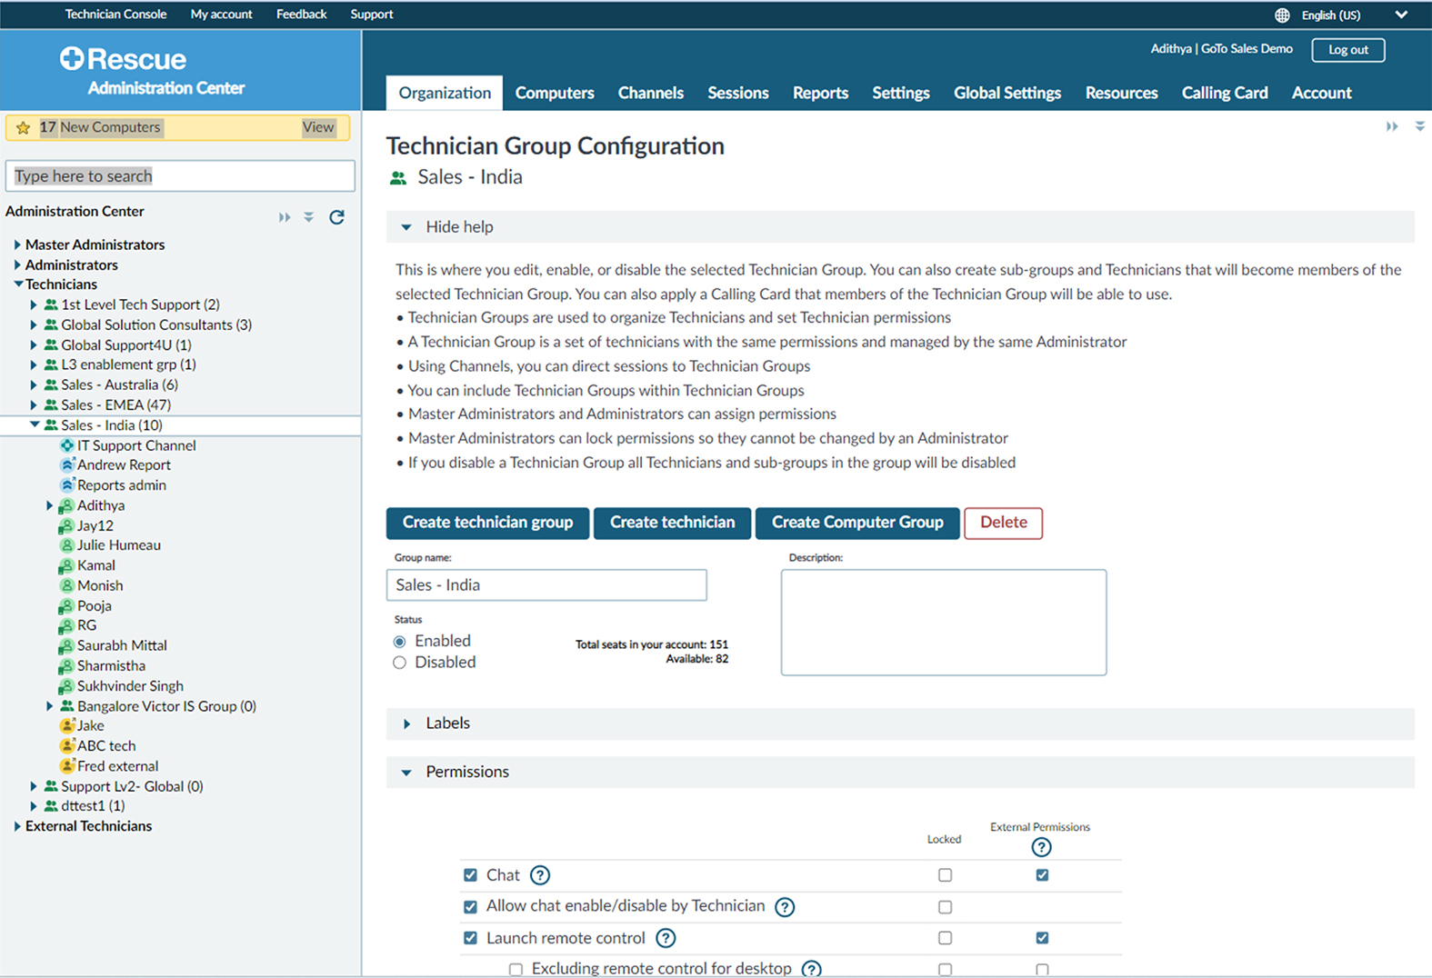
Task: Open help for Excluding remote control desktop
Action: click(x=812, y=969)
